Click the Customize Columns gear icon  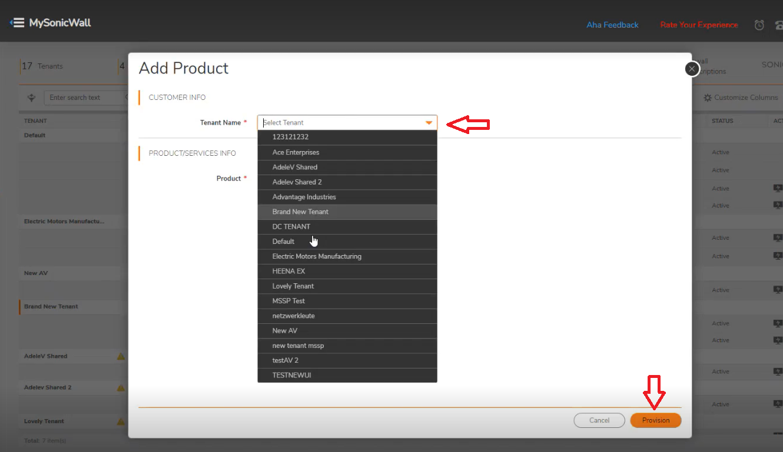[708, 98]
